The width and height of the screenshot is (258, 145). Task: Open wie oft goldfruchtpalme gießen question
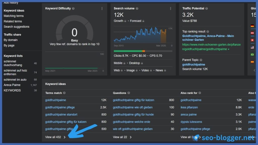(133, 129)
